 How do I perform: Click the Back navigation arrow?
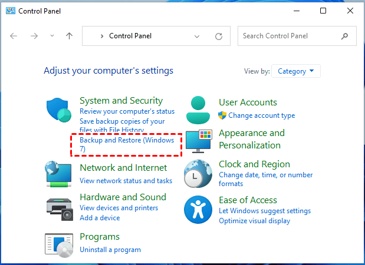click(14, 36)
